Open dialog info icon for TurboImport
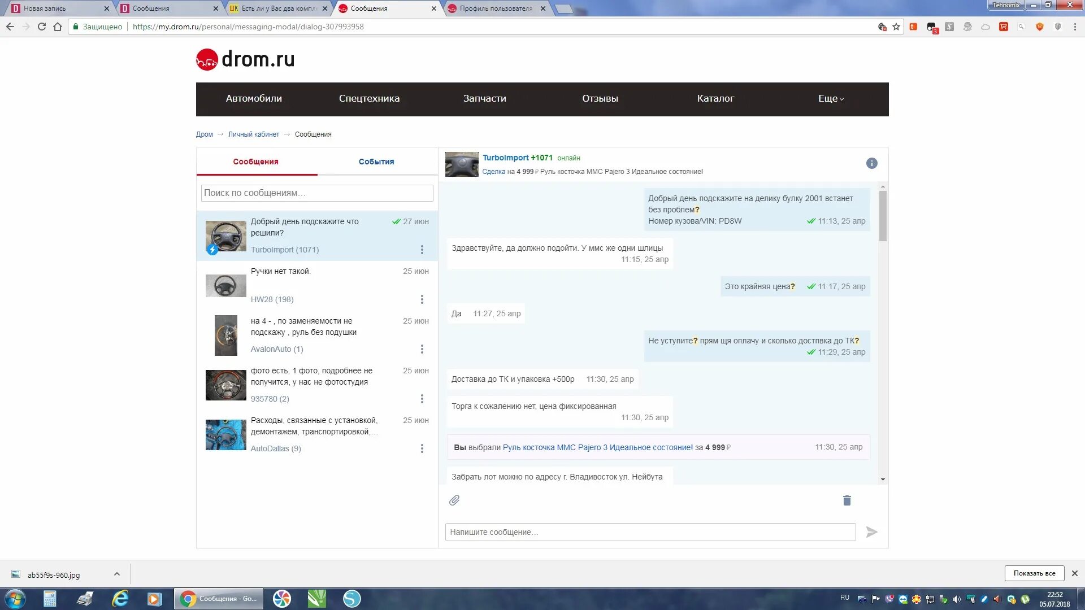This screenshot has width=1085, height=610. pos(871,163)
